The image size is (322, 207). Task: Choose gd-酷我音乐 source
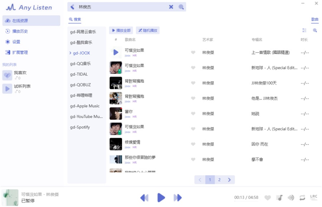pyautogui.click(x=87, y=42)
